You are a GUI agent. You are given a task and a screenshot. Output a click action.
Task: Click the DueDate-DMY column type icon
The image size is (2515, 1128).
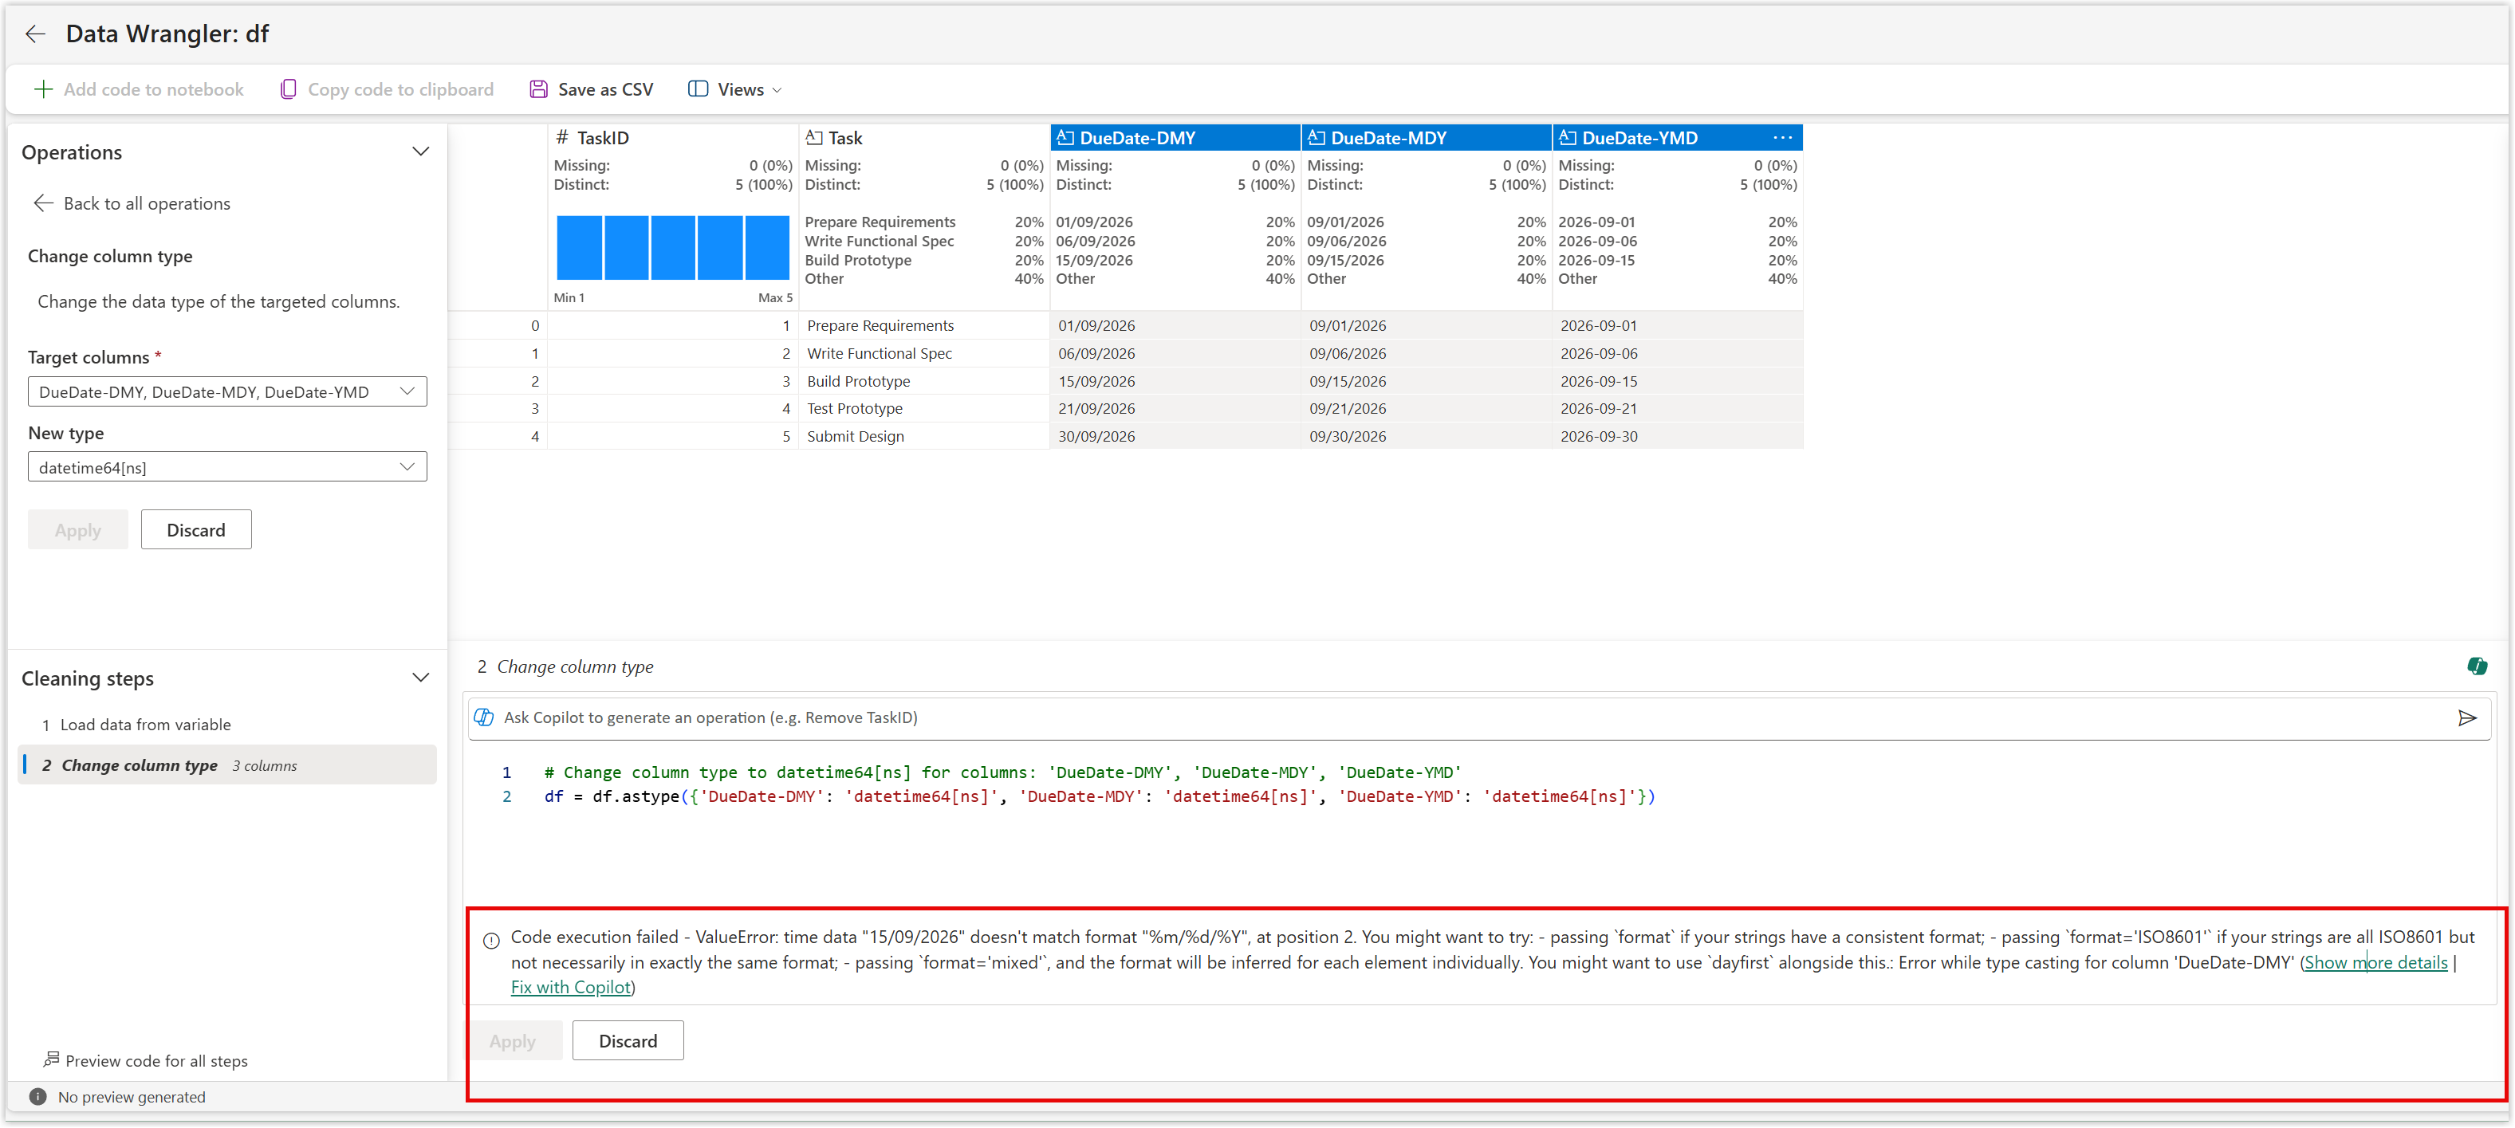[1065, 138]
